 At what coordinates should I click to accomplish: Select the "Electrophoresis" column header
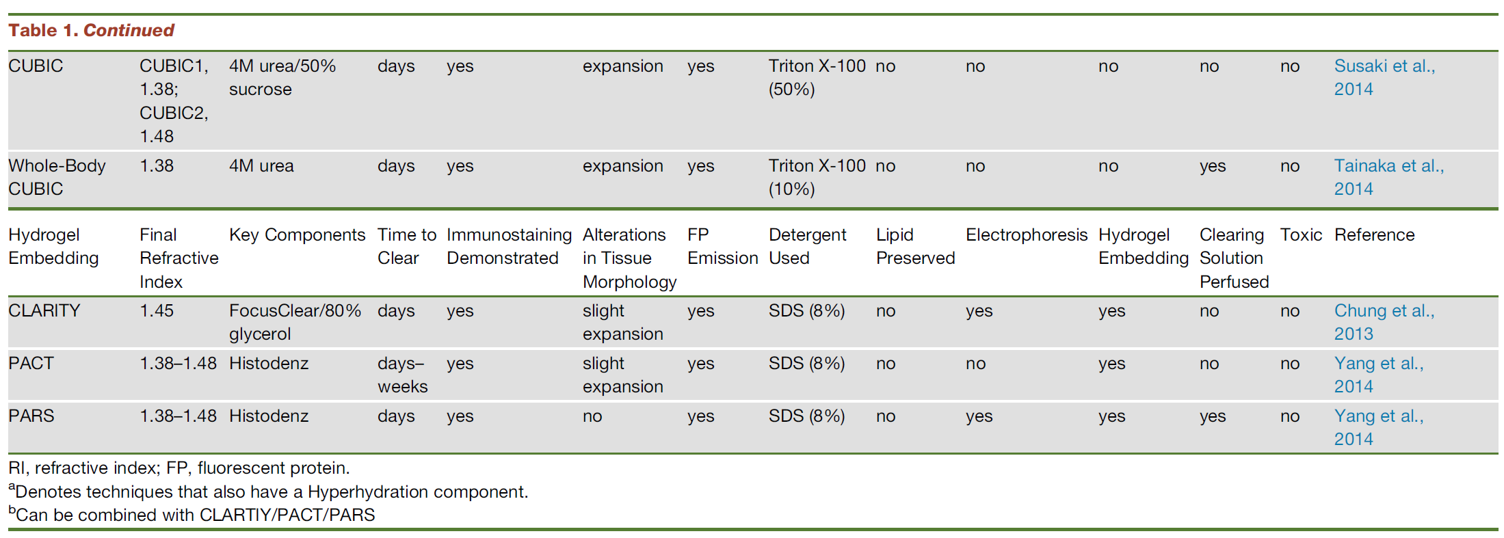pyautogui.click(x=1026, y=235)
